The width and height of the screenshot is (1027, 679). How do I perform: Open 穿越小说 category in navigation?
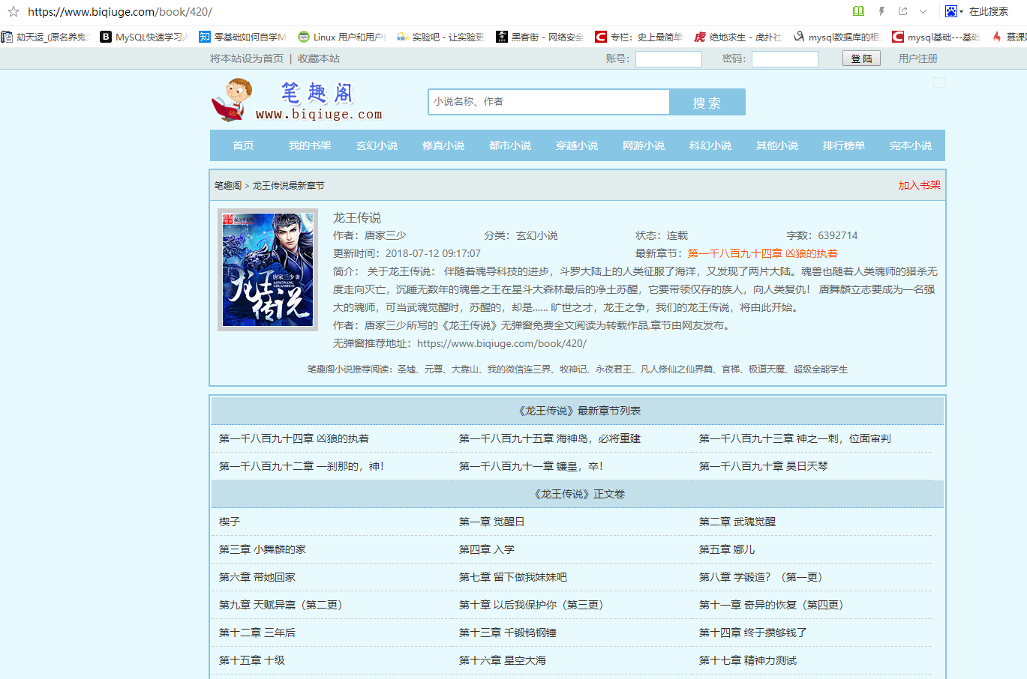577,145
